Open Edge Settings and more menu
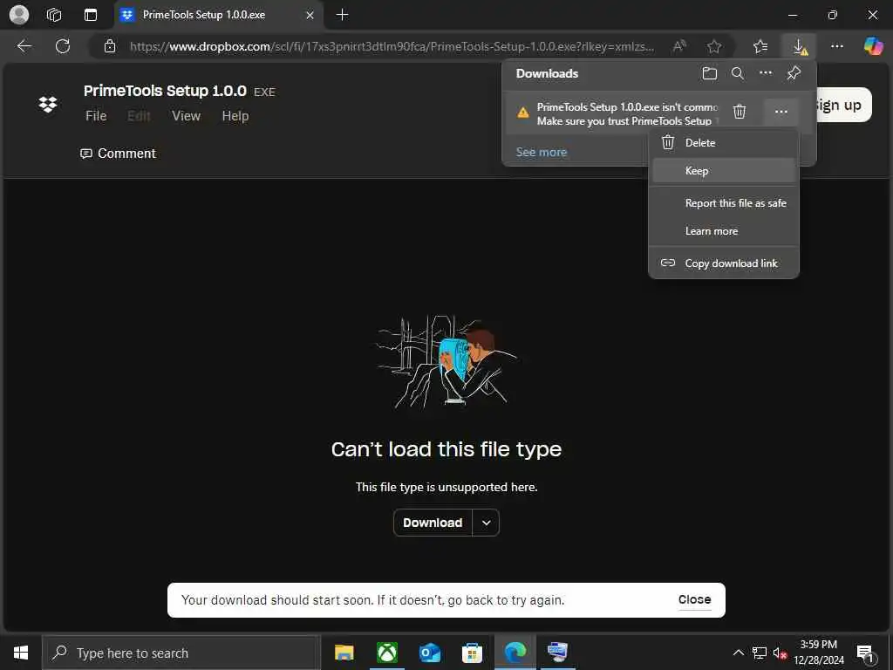The image size is (893, 670). pyautogui.click(x=837, y=46)
